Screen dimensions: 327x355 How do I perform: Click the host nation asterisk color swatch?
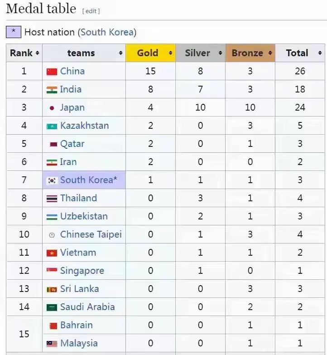point(14,32)
